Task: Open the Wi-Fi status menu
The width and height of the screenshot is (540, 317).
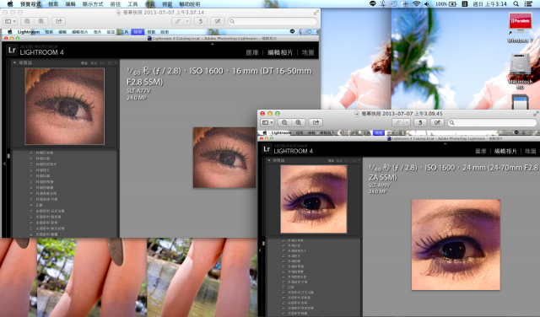Action: (x=416, y=3)
